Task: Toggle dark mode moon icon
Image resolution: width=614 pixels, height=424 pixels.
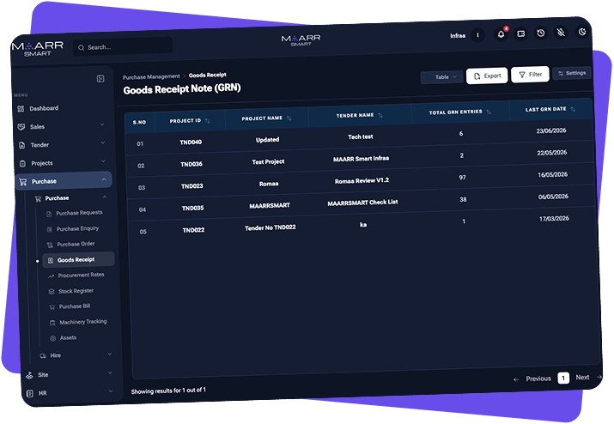Action: [582, 32]
